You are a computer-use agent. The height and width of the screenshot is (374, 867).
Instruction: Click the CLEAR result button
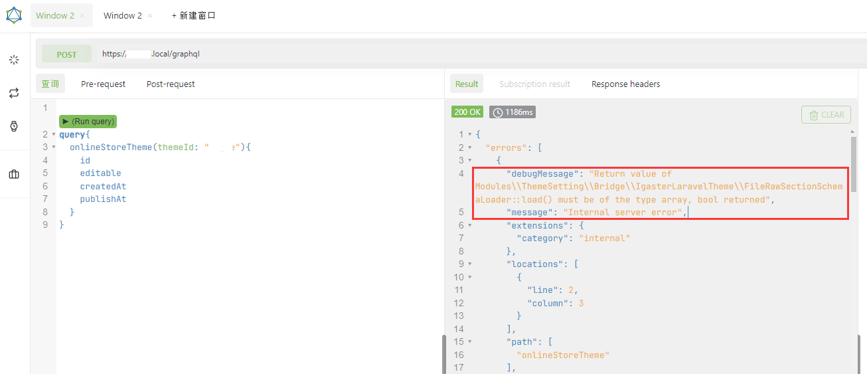[x=826, y=115]
